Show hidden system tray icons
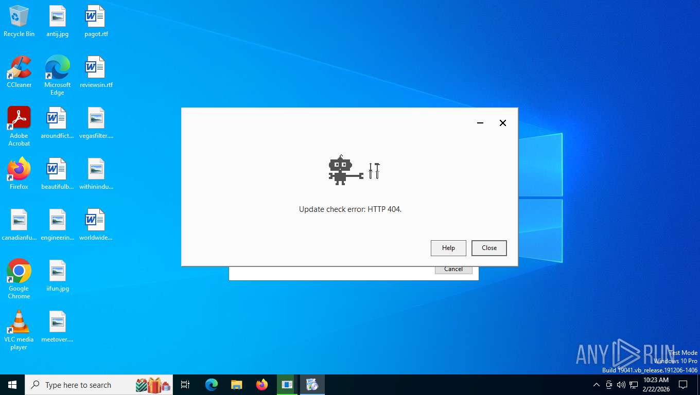The height and width of the screenshot is (395, 700). pos(597,385)
